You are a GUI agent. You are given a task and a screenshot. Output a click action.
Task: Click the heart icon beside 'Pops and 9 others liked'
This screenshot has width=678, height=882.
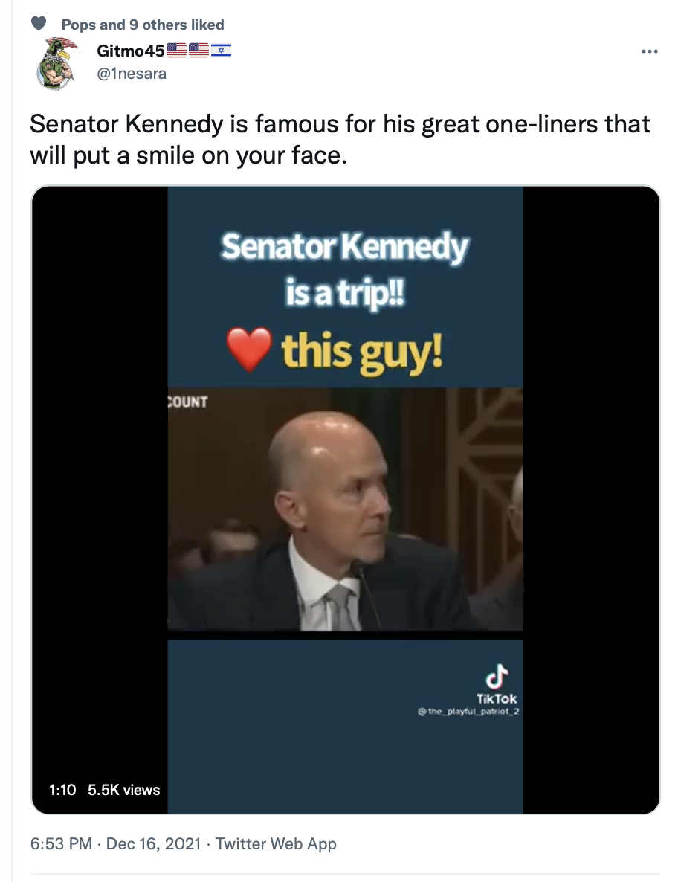pos(38,23)
